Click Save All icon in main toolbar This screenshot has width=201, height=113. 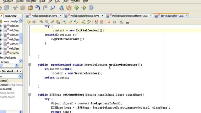coord(6,8)
